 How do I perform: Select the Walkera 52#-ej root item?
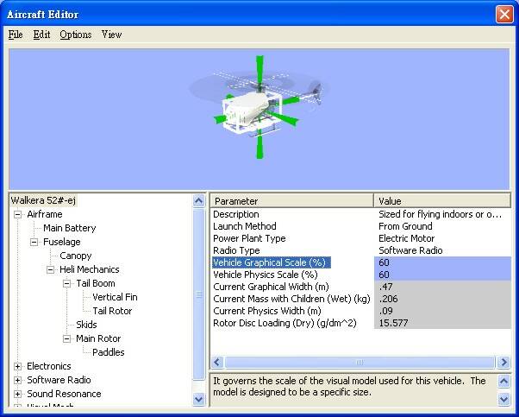(x=43, y=200)
